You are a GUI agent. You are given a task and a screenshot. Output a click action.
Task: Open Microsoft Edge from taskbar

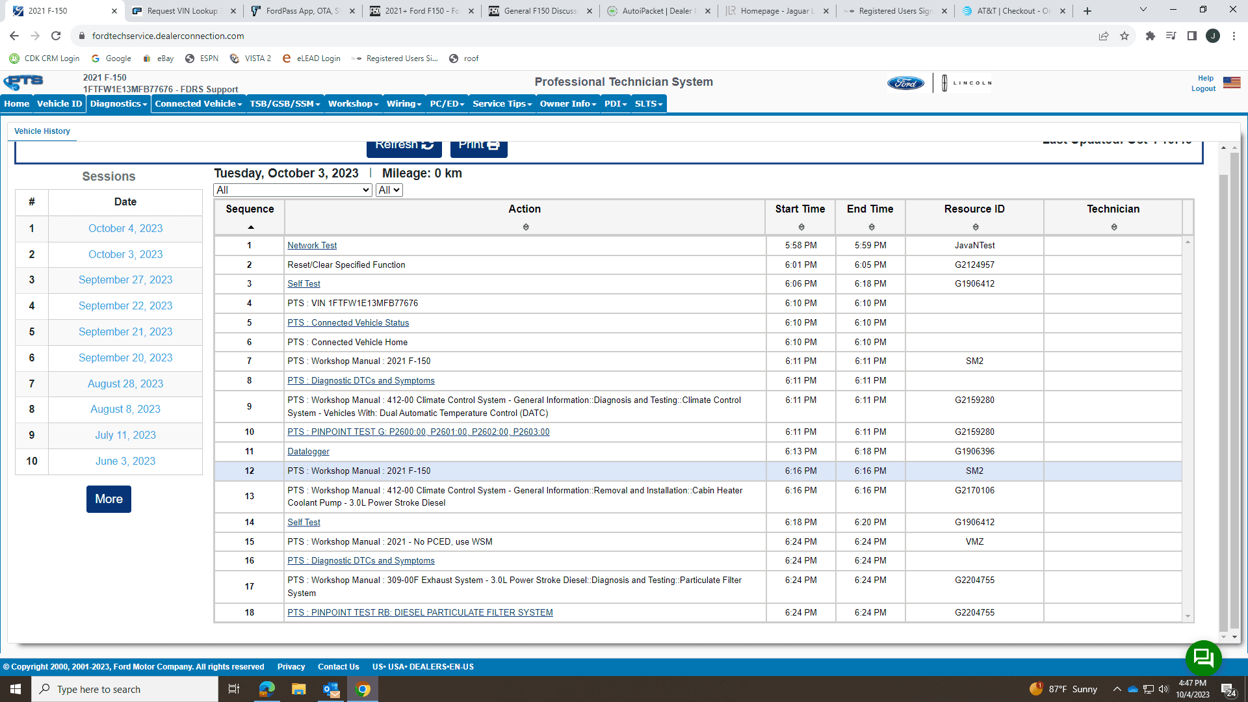267,689
